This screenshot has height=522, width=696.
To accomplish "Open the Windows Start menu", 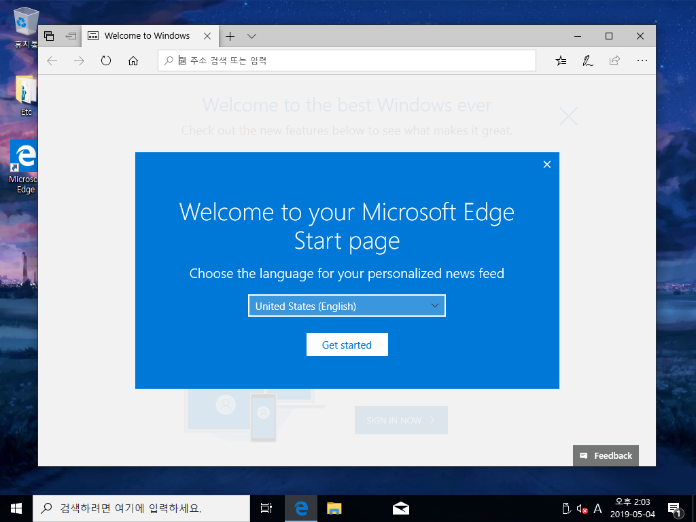I will click(x=16, y=508).
